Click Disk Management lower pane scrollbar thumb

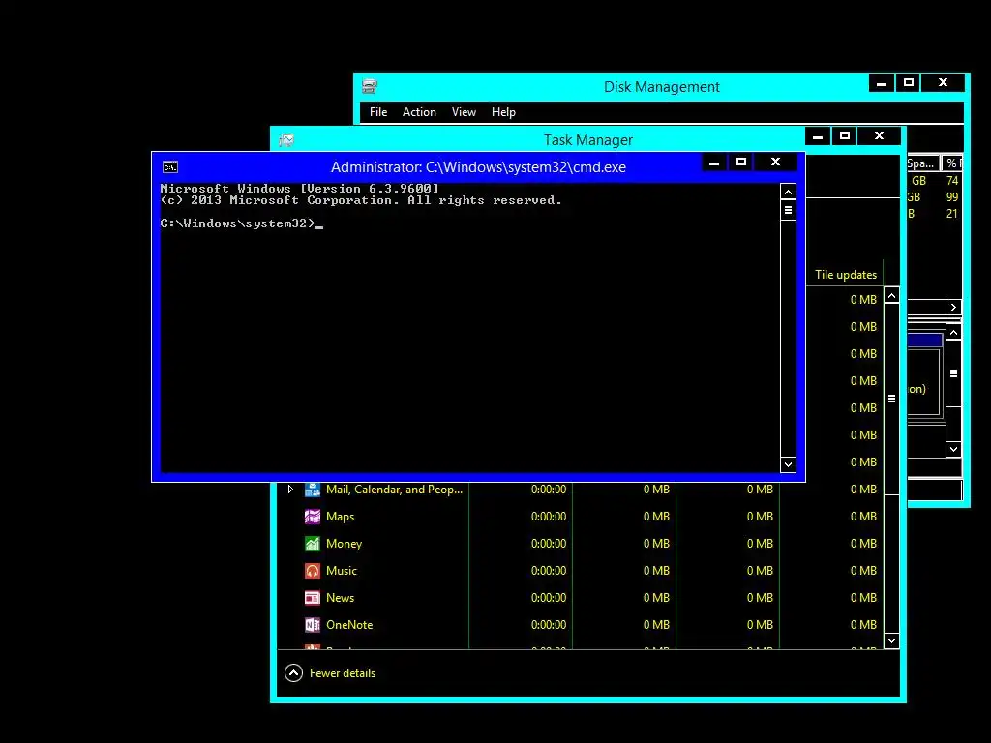(953, 373)
